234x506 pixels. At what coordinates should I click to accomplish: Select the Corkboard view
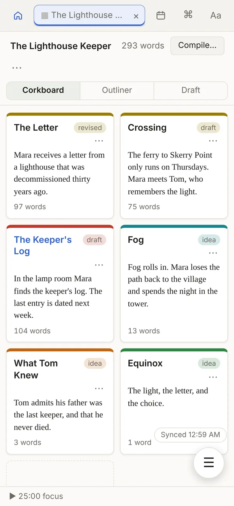click(x=43, y=90)
